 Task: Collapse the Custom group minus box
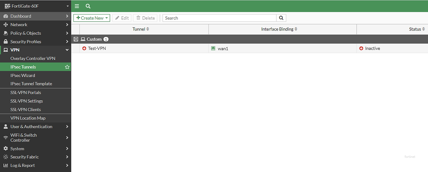(x=76, y=39)
